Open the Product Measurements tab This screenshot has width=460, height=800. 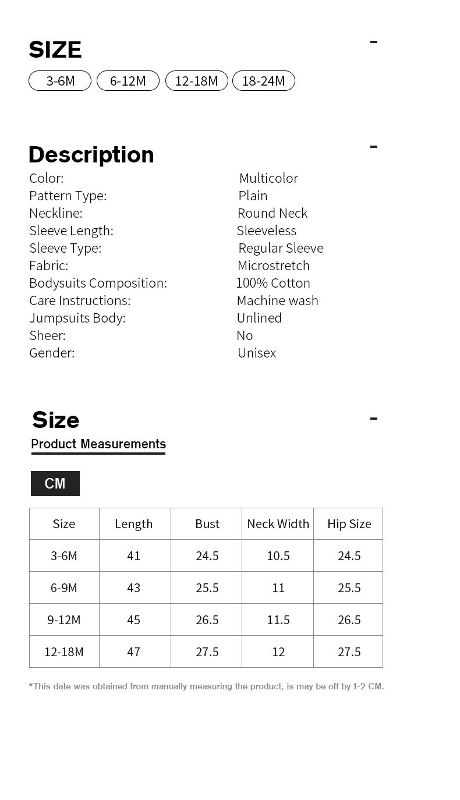98,444
